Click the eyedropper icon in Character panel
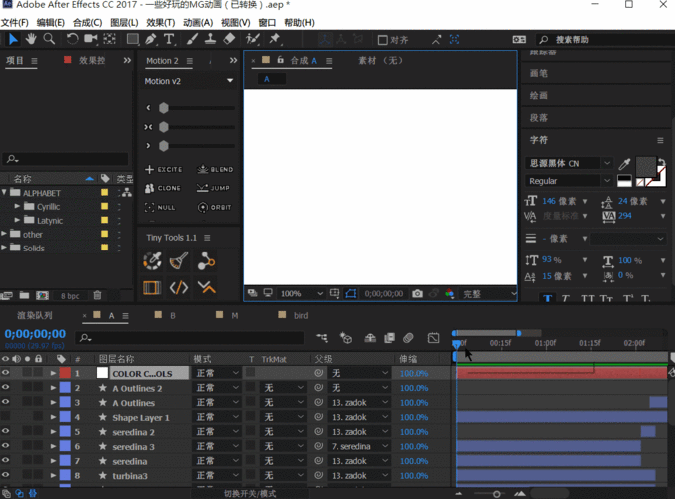675x499 pixels. [x=625, y=163]
